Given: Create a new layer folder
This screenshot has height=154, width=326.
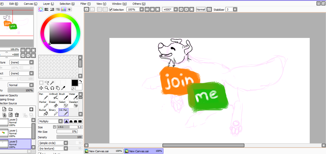Looking at the screenshot, I should point(11,109).
